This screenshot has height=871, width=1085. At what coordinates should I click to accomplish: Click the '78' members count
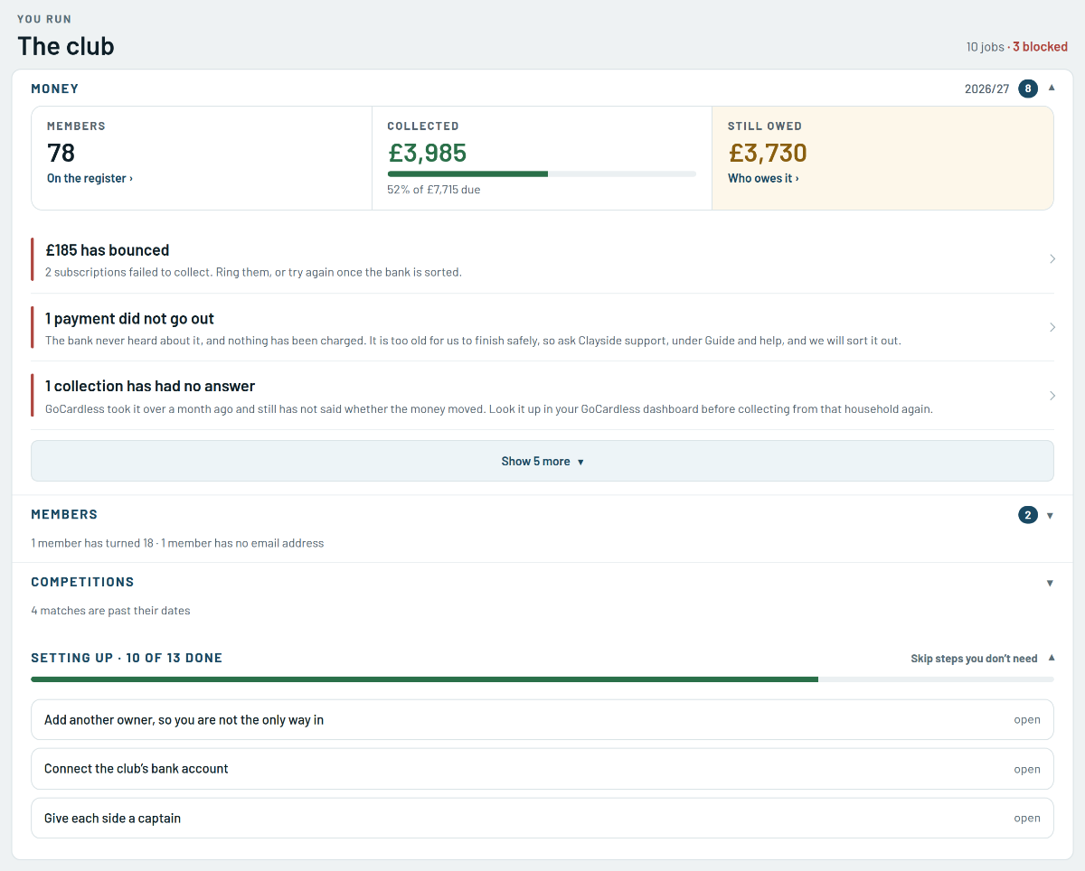click(61, 153)
